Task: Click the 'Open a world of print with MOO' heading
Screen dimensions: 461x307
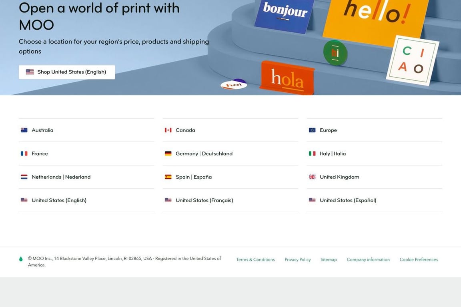Action: [x=99, y=16]
